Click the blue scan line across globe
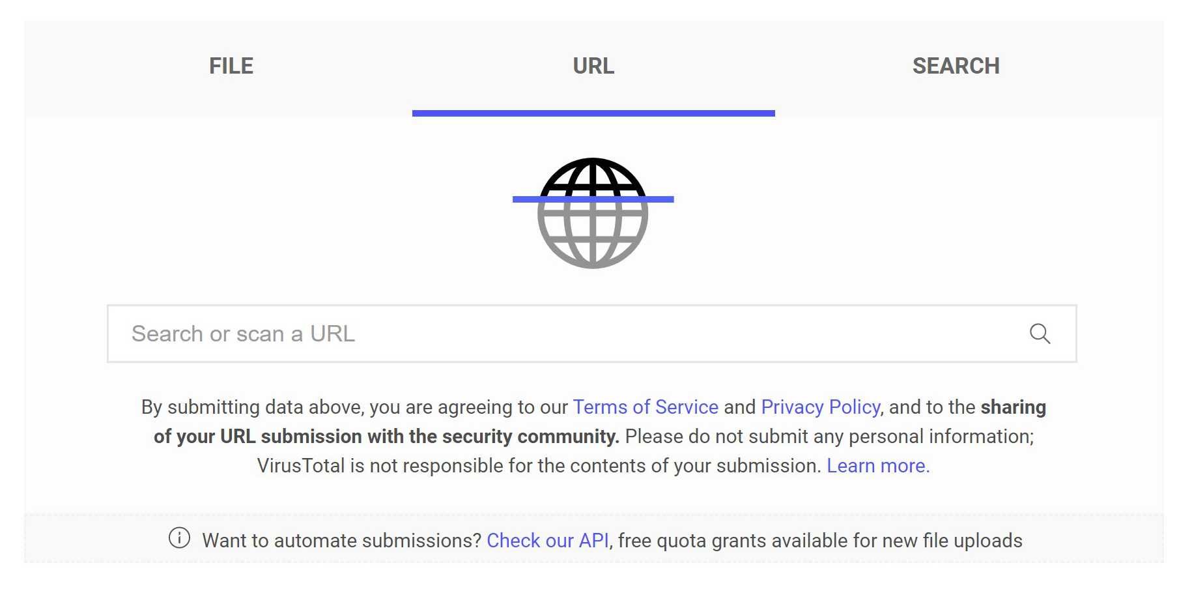The image size is (1192, 589). coord(593,199)
